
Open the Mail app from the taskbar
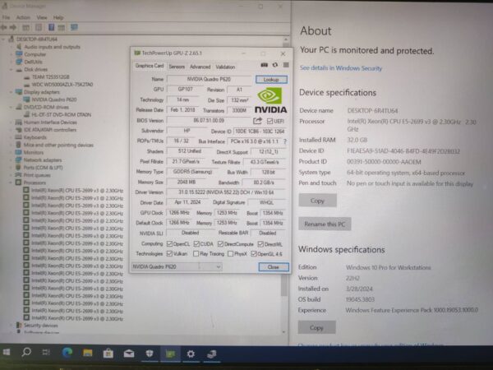129,354
